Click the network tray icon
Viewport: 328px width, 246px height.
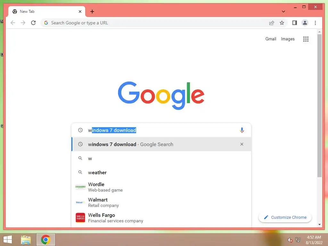tap(298, 240)
